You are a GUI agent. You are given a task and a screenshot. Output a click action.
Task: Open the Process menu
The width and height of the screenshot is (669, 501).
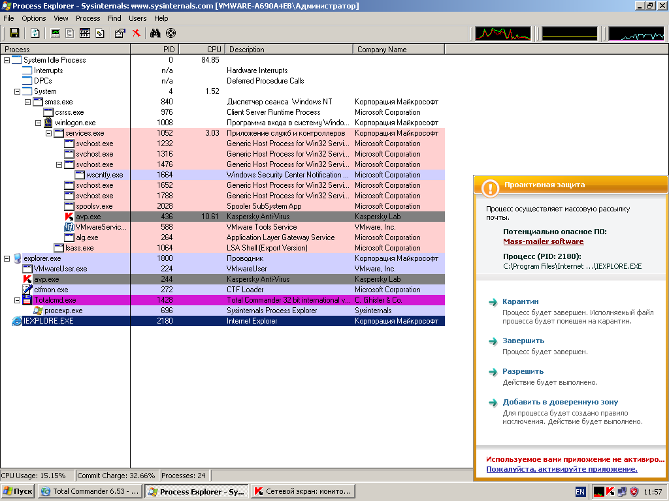click(x=88, y=18)
